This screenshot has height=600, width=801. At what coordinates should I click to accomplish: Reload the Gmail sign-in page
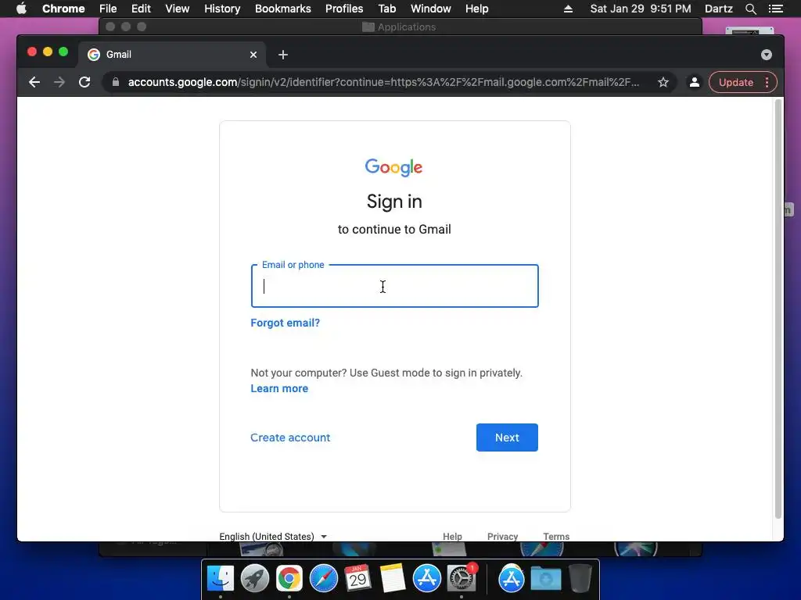(x=84, y=82)
